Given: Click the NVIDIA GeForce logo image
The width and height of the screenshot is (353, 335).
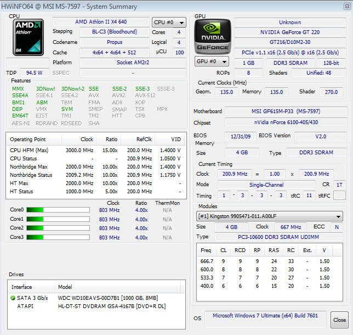Looking at the screenshot, I should (x=213, y=37).
